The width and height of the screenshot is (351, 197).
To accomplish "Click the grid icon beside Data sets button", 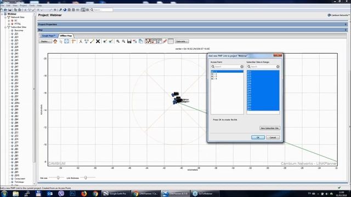I will [171, 42].
